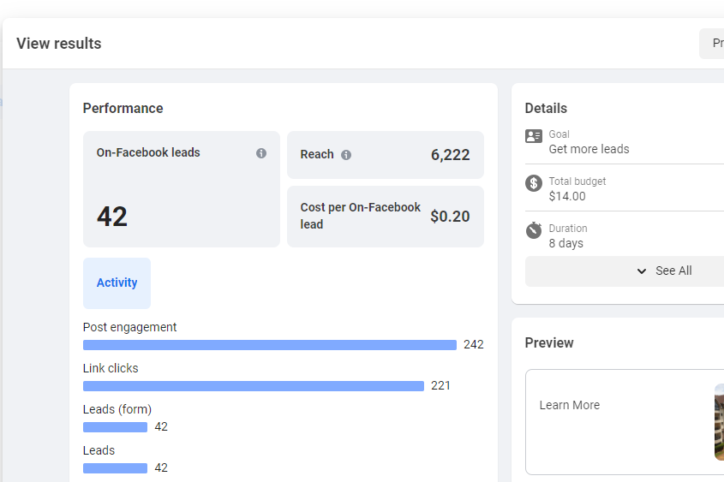Viewport: 724px width, 482px height.
Task: Open the ad preview thumbnail image
Action: click(719, 422)
